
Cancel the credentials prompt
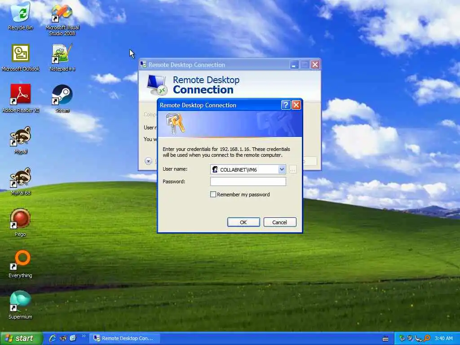click(x=279, y=222)
